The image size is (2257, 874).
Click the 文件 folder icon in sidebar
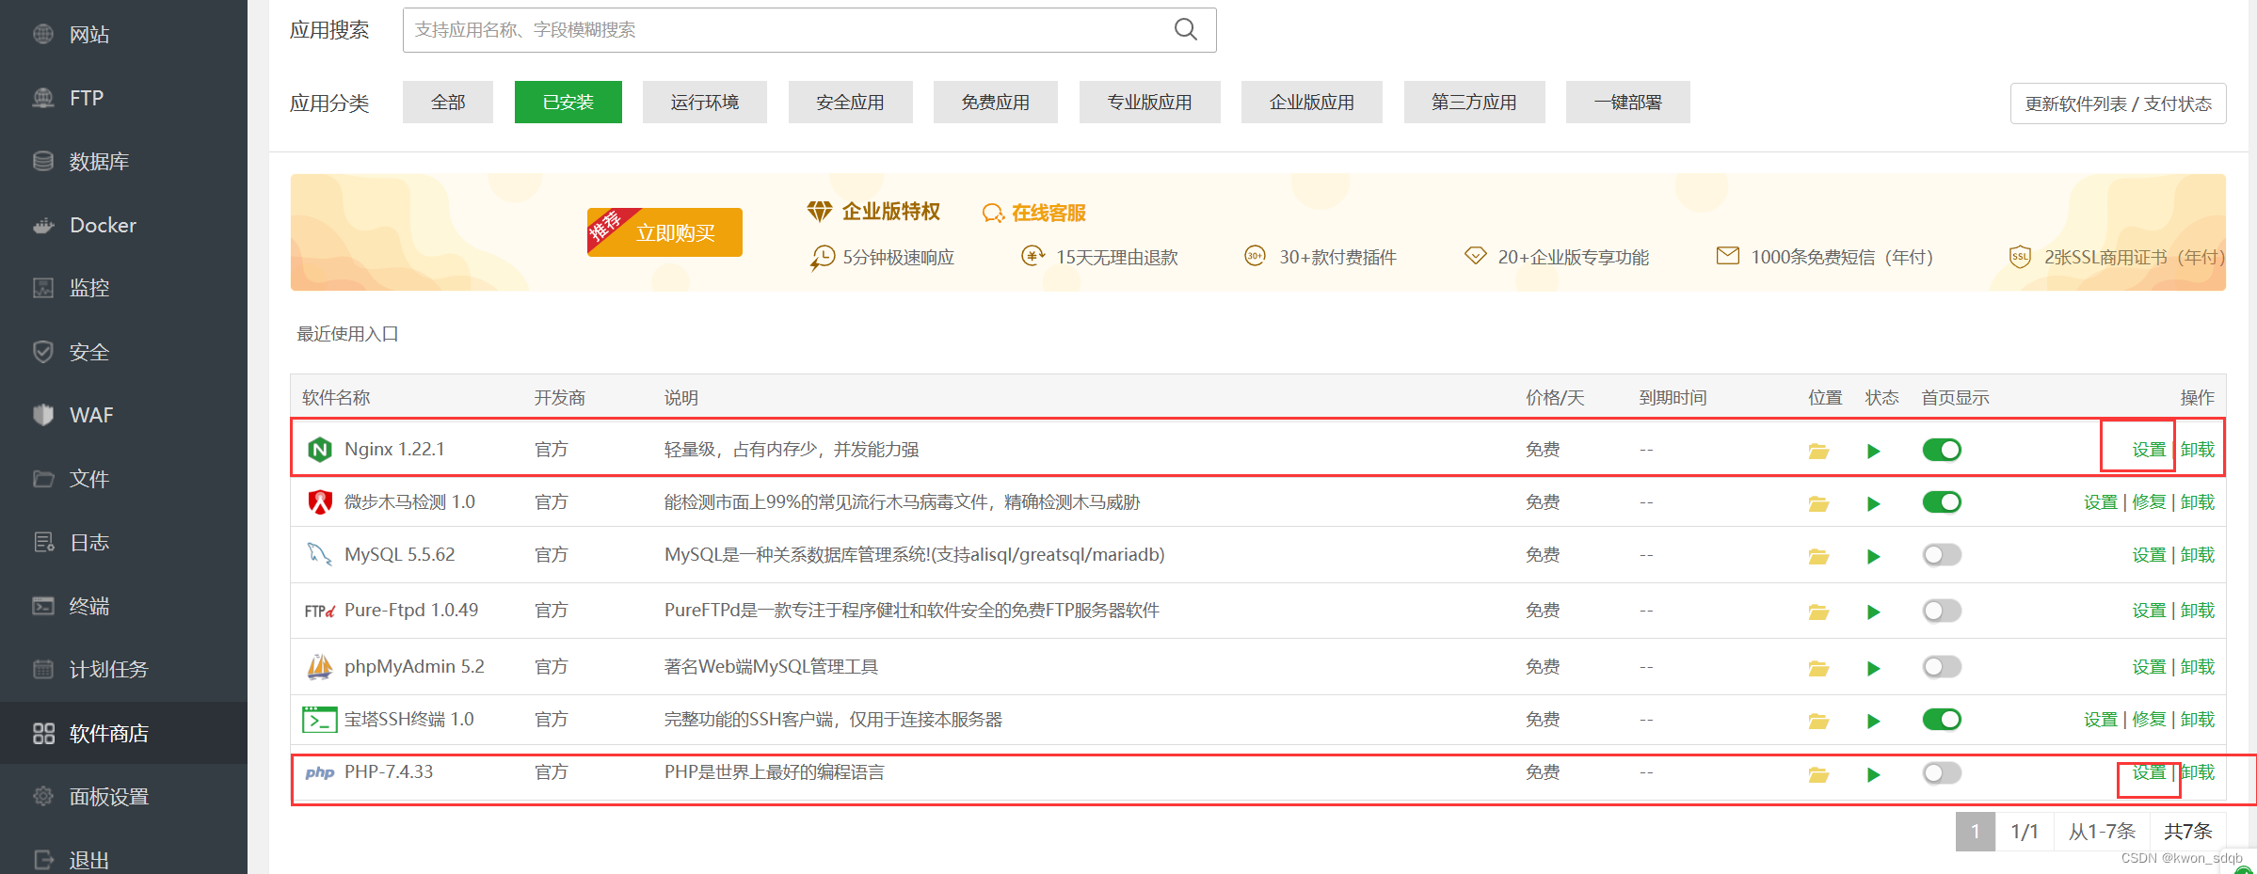coord(43,479)
